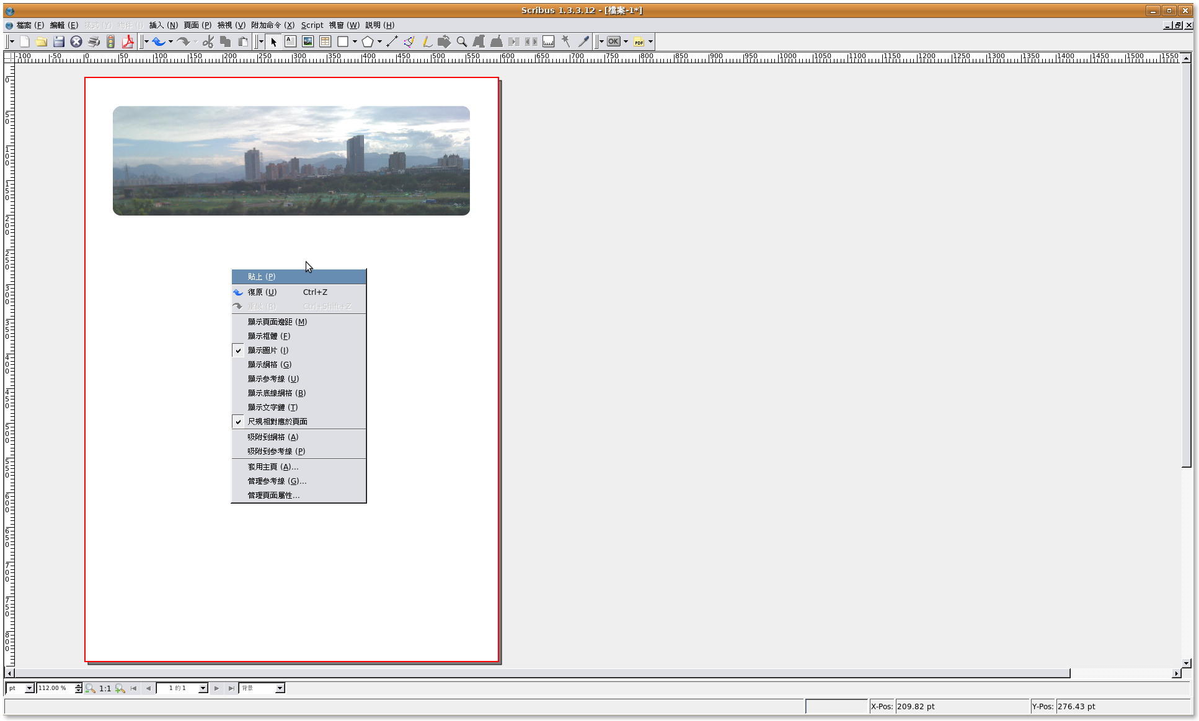Click 管理頁面屬性... in context menu
Viewport: 1199px width, 721px height.
click(x=273, y=495)
